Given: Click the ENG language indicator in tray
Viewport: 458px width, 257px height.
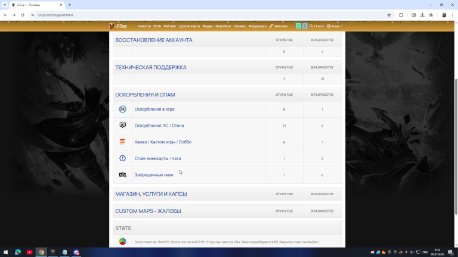Looking at the screenshot, I should click(425, 252).
